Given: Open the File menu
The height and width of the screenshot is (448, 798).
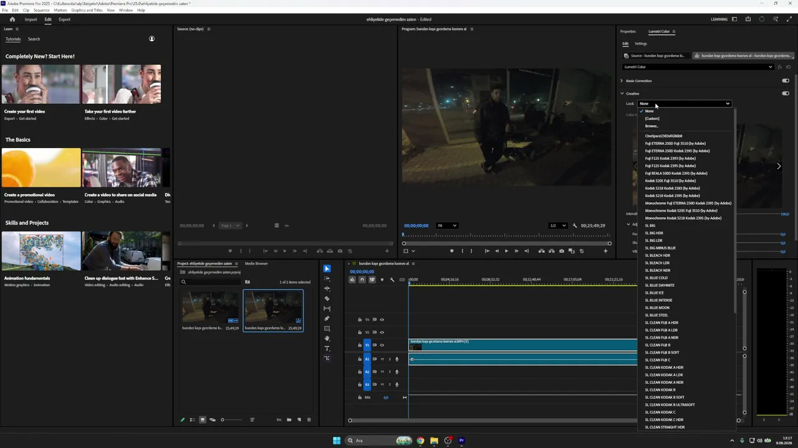Looking at the screenshot, I should [x=5, y=10].
